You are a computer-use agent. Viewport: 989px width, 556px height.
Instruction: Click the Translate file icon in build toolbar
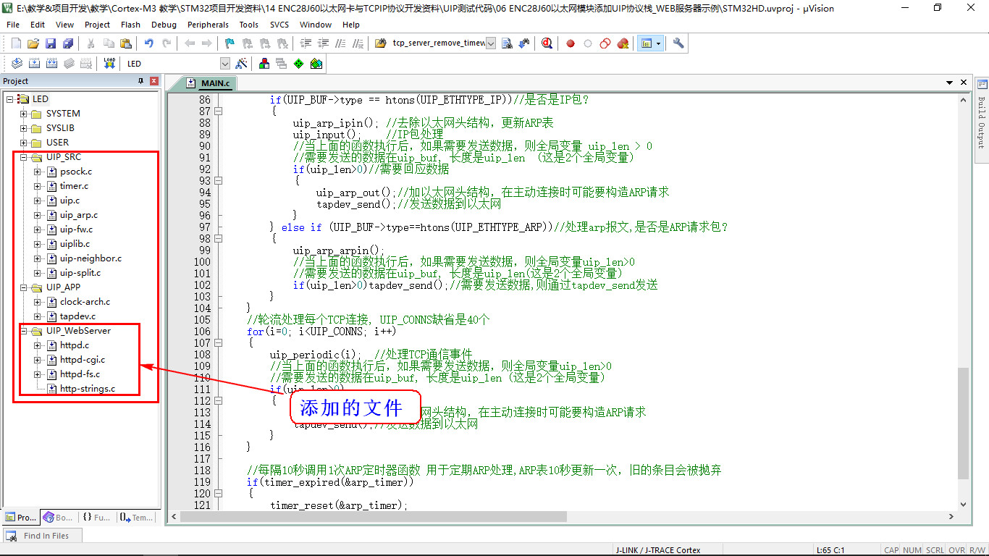(17, 64)
